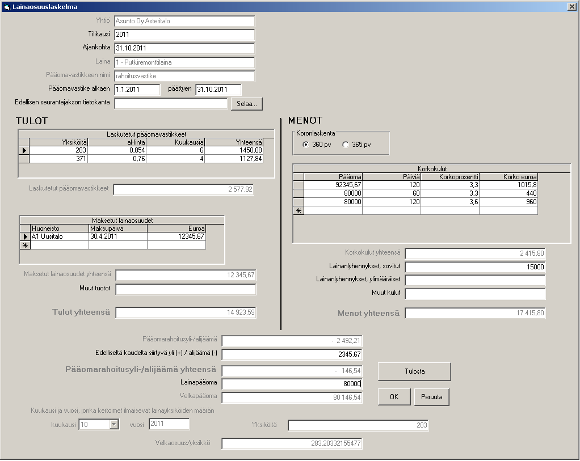Select the 360 pv interest calculation option

(305, 145)
